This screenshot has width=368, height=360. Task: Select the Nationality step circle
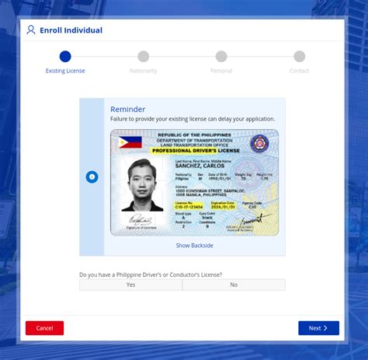coord(144,57)
